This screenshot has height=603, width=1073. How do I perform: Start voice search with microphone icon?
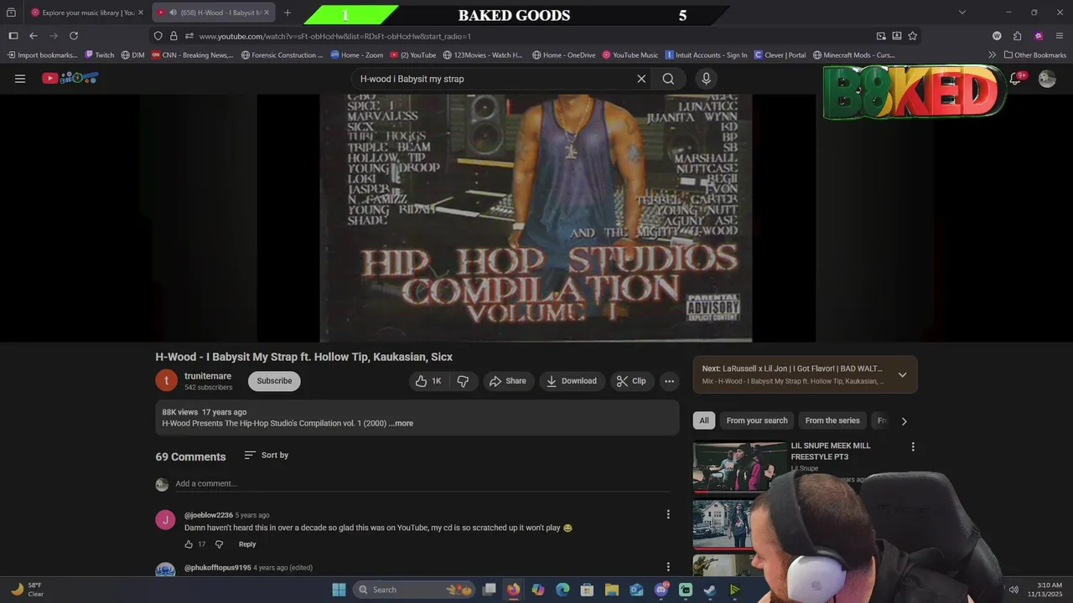coord(706,79)
